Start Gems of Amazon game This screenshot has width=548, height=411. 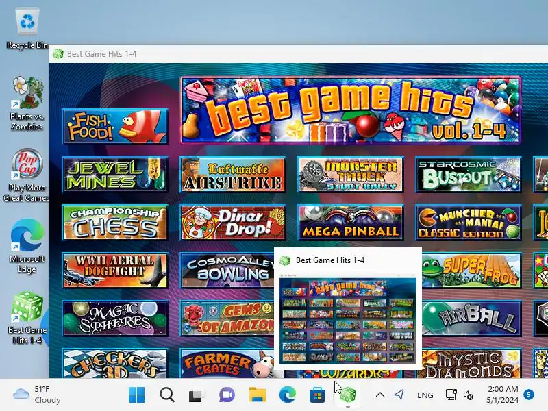click(227, 319)
